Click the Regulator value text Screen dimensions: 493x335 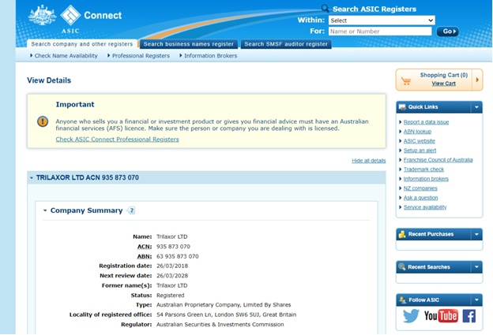point(220,324)
